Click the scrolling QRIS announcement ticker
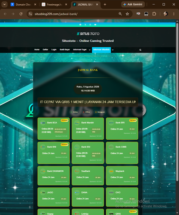This screenshot has width=179, height=215. click(88, 102)
